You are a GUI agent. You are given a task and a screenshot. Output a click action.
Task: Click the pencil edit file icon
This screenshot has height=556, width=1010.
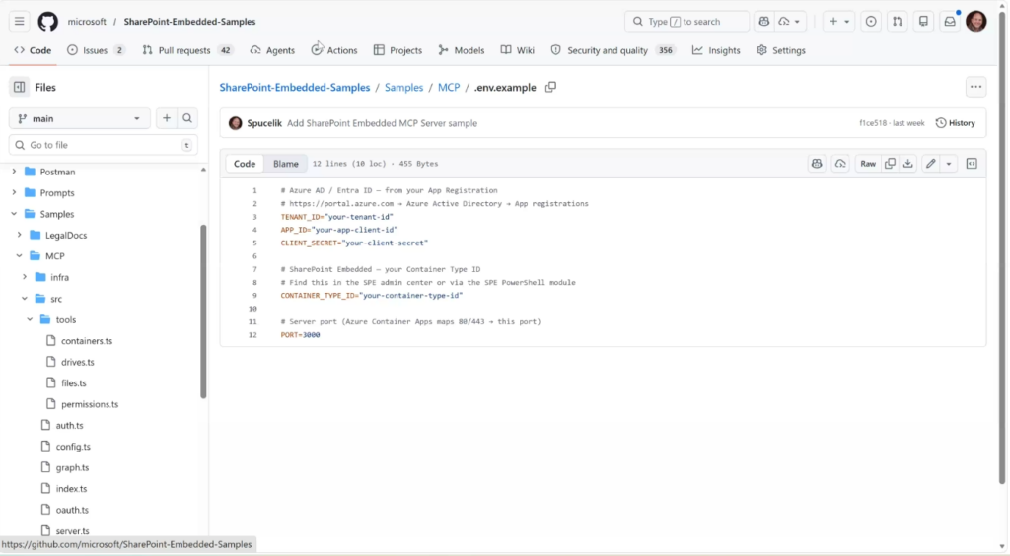(x=930, y=164)
